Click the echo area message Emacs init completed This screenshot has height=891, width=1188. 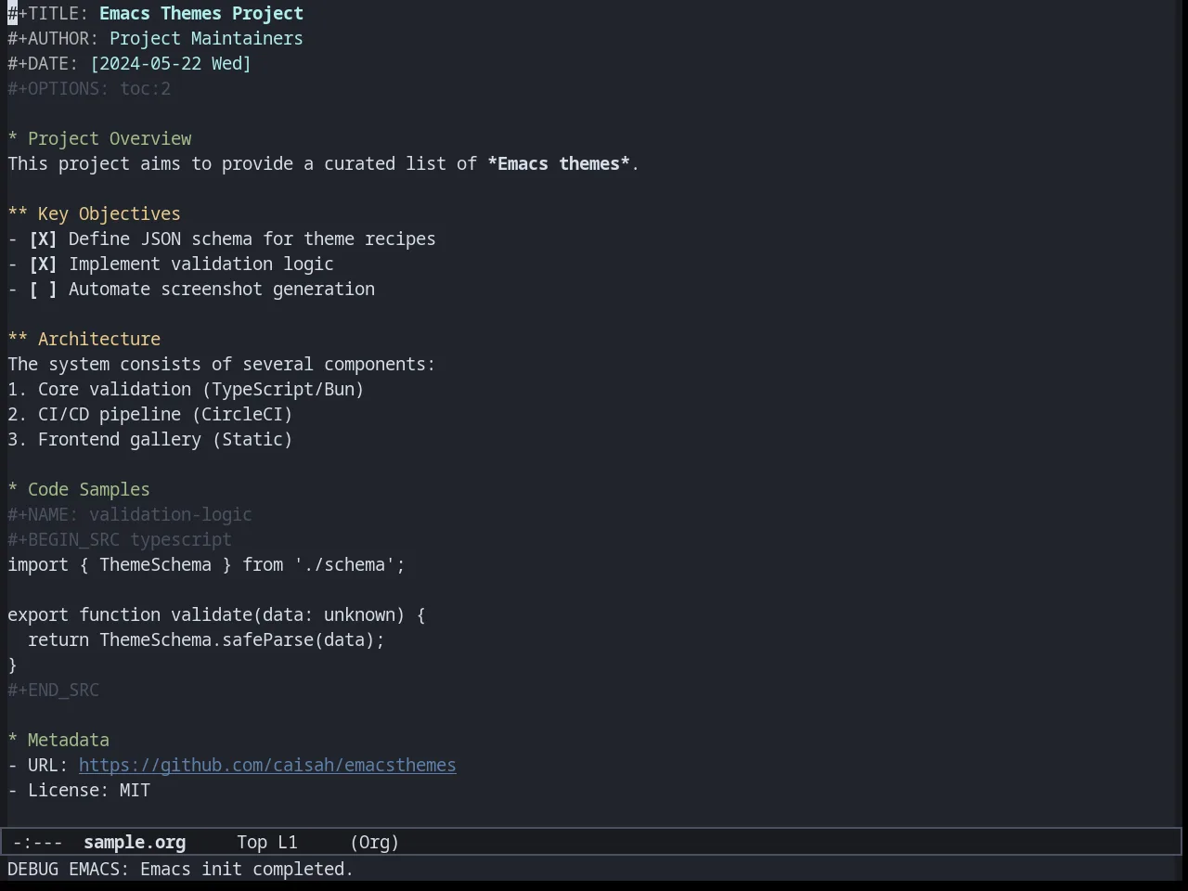point(181,870)
